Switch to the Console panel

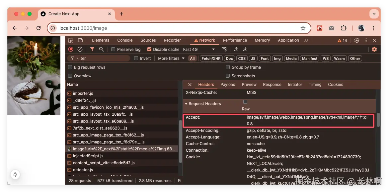[x=125, y=40]
